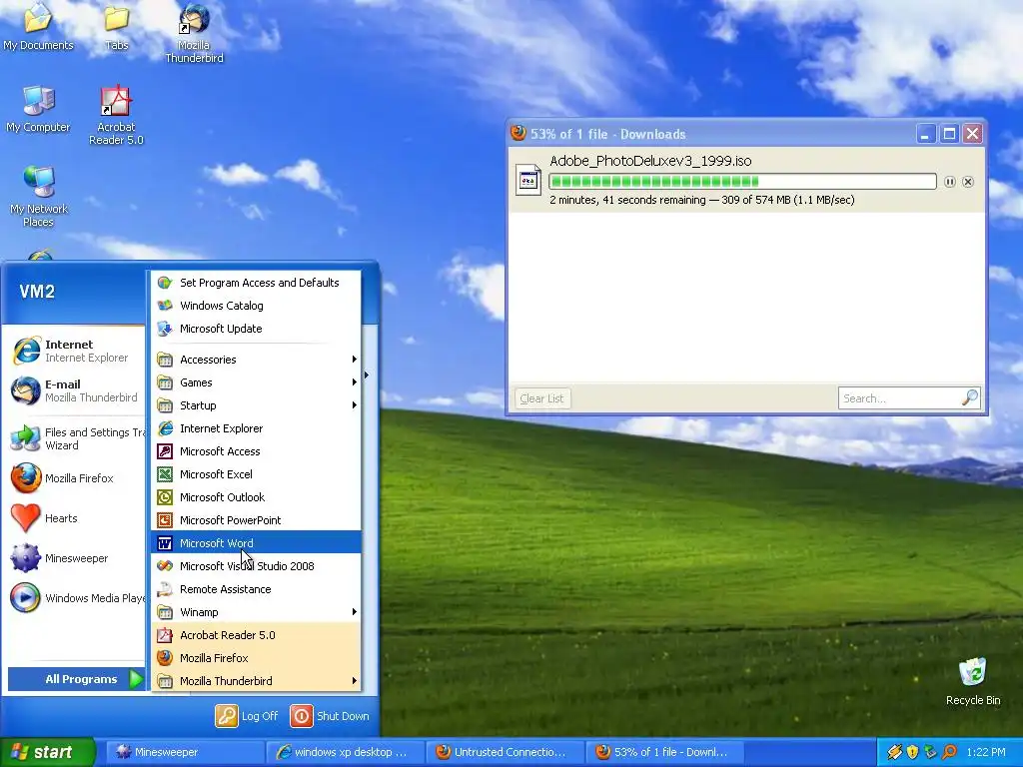1023x767 pixels.
Task: Launch Microsoft Access
Action: tap(256, 451)
